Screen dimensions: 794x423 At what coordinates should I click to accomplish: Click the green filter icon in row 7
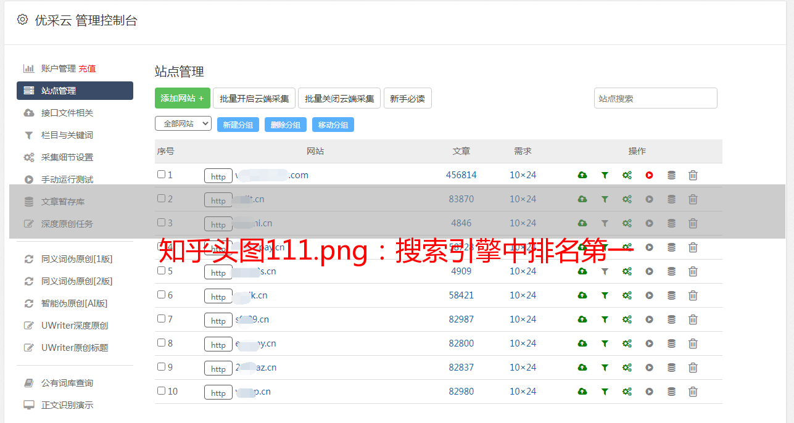pyautogui.click(x=605, y=319)
